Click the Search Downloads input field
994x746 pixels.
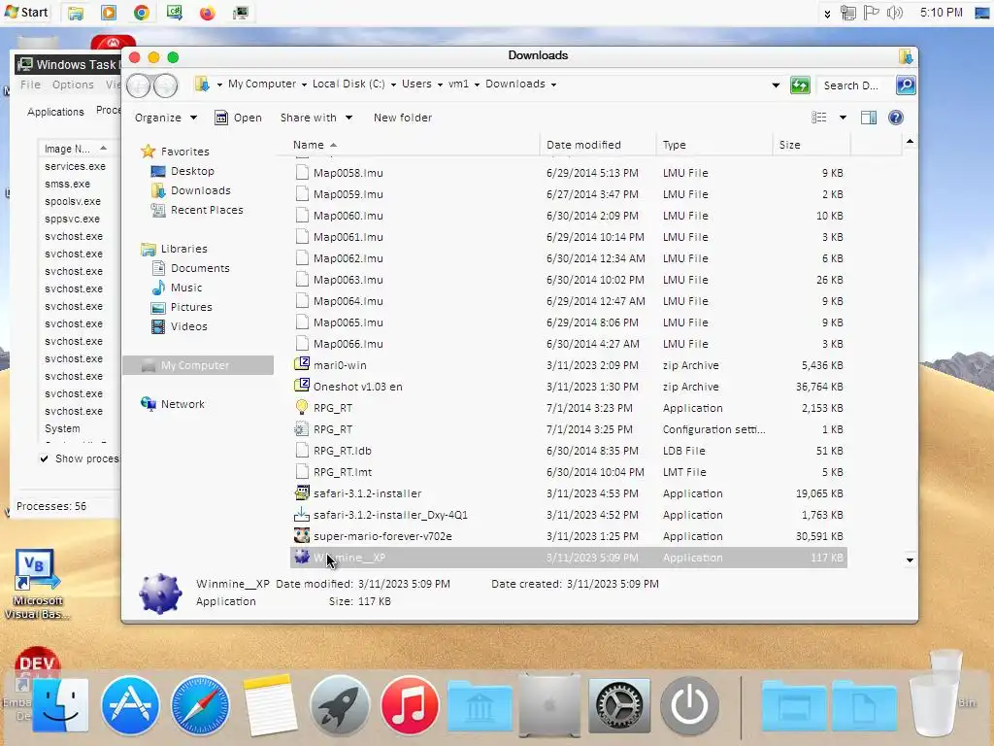854,85
